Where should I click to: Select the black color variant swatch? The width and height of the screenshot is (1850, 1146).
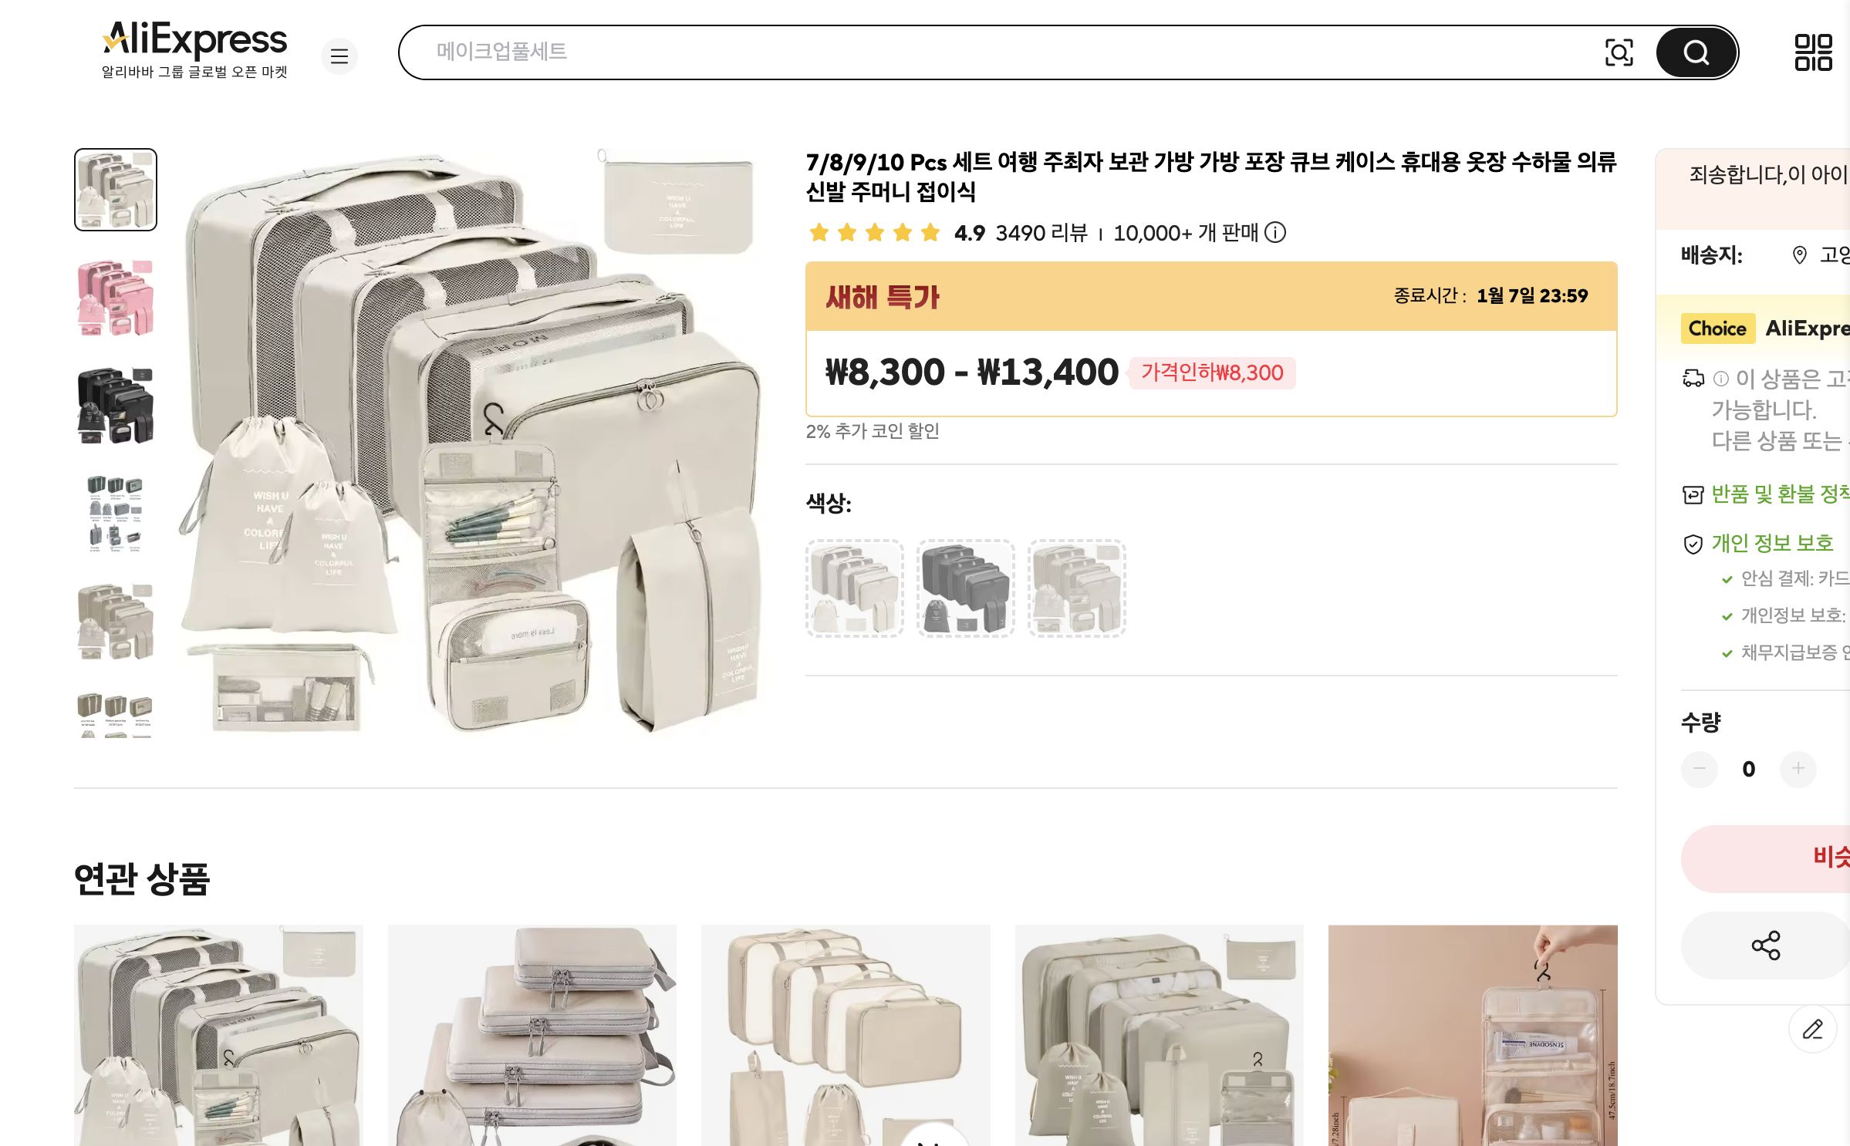pos(965,586)
